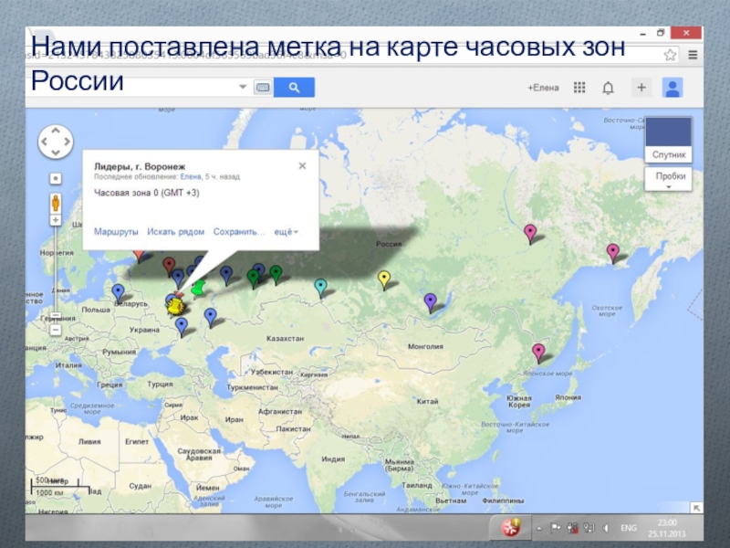Click the my-location button below pan control
The height and width of the screenshot is (548, 730).
click(x=56, y=178)
